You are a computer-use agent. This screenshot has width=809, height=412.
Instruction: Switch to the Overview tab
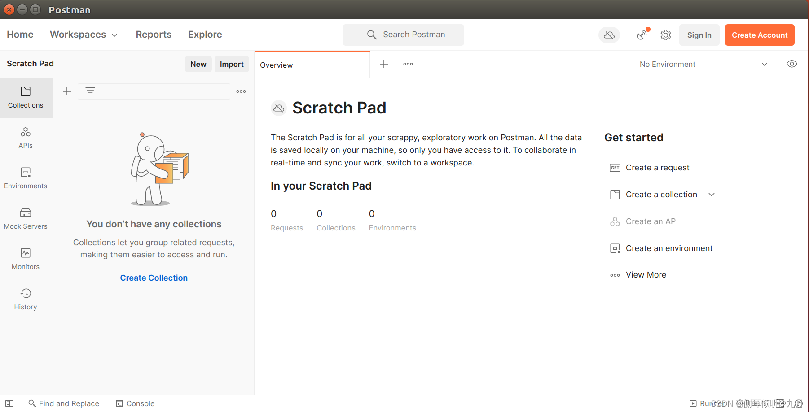pyautogui.click(x=312, y=65)
